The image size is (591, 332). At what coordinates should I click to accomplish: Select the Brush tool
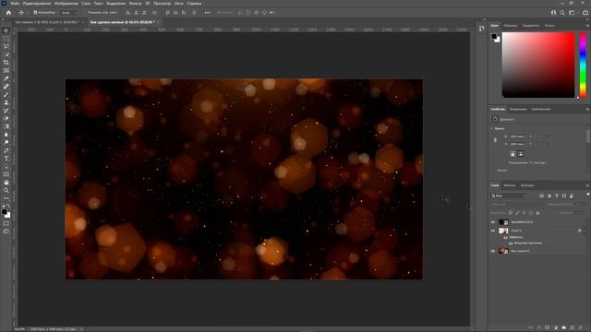[6, 94]
